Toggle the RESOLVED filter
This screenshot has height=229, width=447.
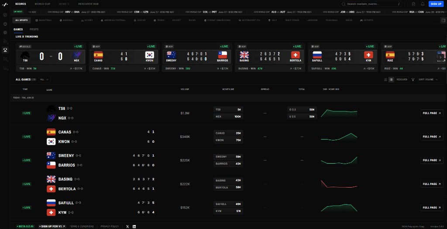click(x=402, y=79)
